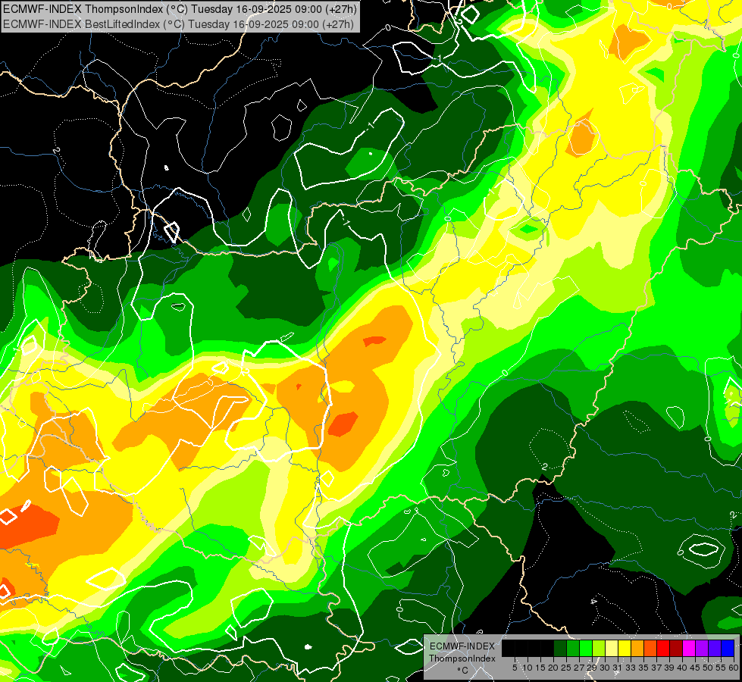This screenshot has height=682, width=742.
Task: Click the legend value label '25'
Action: (566, 668)
